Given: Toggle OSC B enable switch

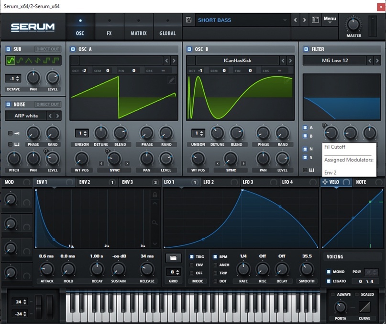Looking at the screenshot, I should (189, 49).
